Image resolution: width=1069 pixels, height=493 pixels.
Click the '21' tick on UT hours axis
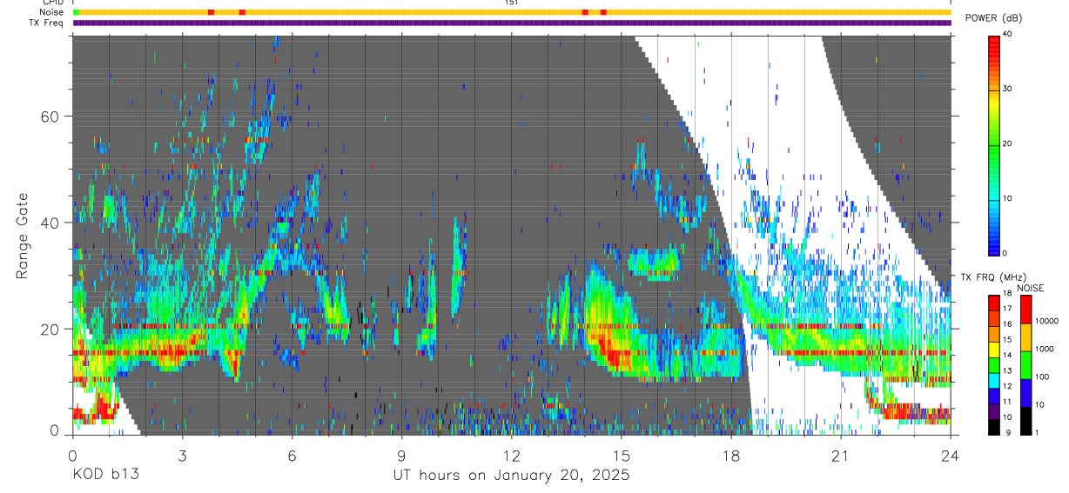[840, 455]
